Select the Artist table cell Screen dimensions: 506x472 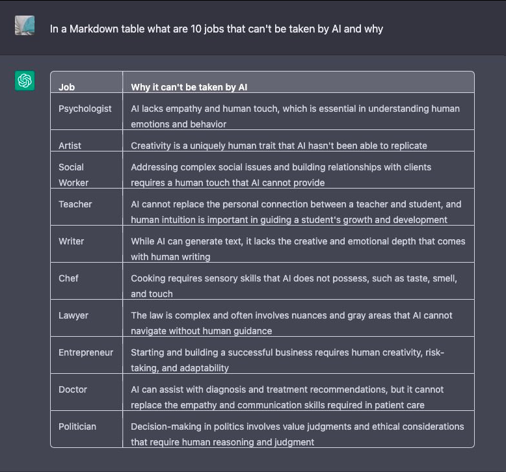point(70,146)
